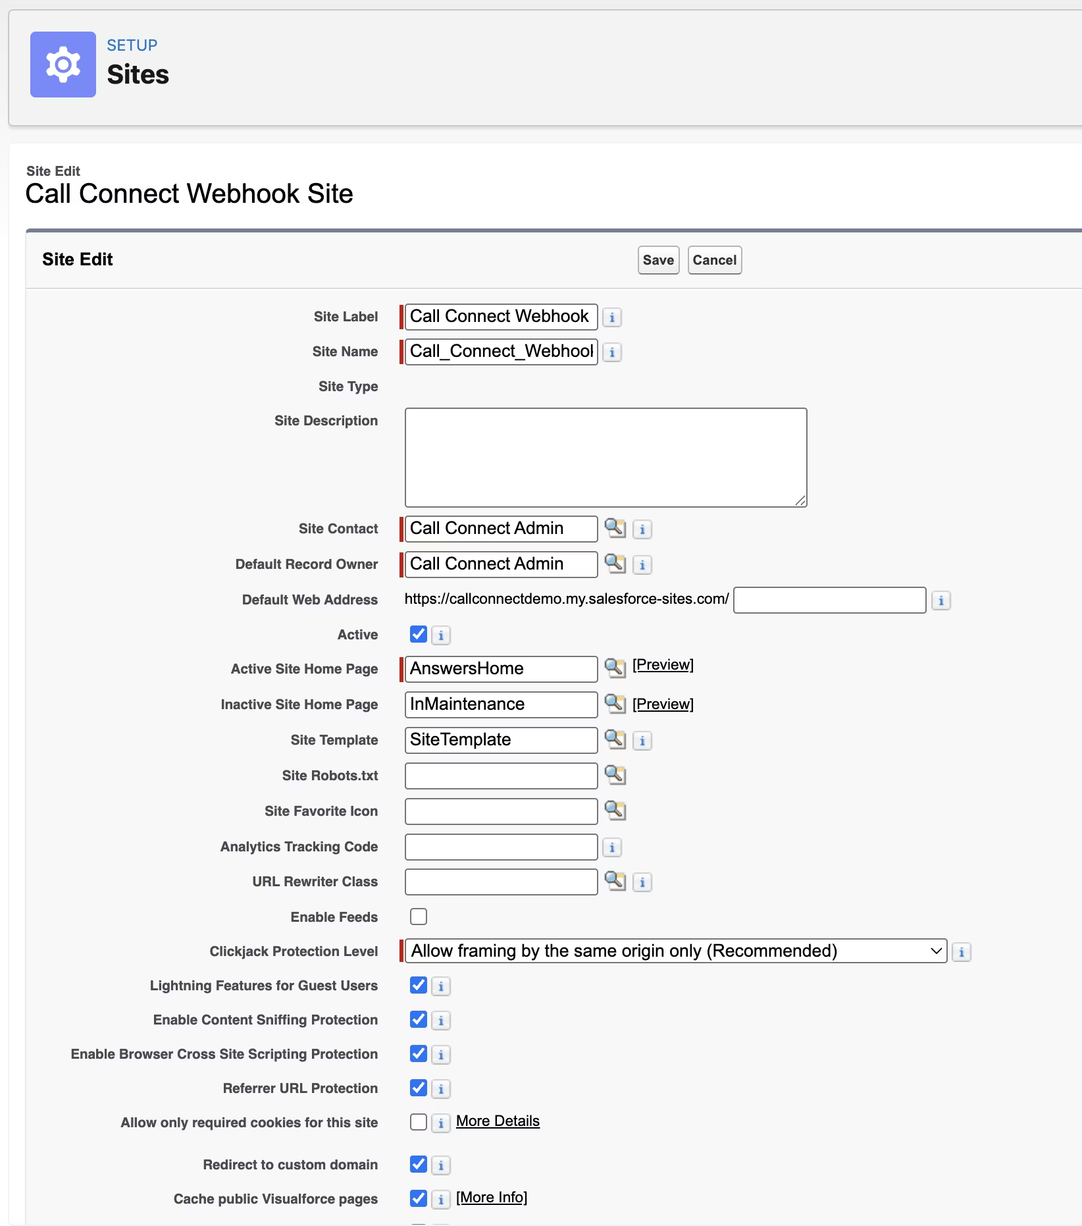Open Site Contact lookup magnifier icon
Image resolution: width=1082 pixels, height=1226 pixels.
pyautogui.click(x=615, y=528)
